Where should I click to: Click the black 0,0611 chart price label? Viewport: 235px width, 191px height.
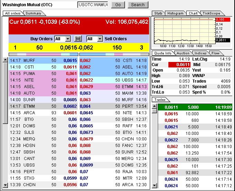tap(223, 40)
